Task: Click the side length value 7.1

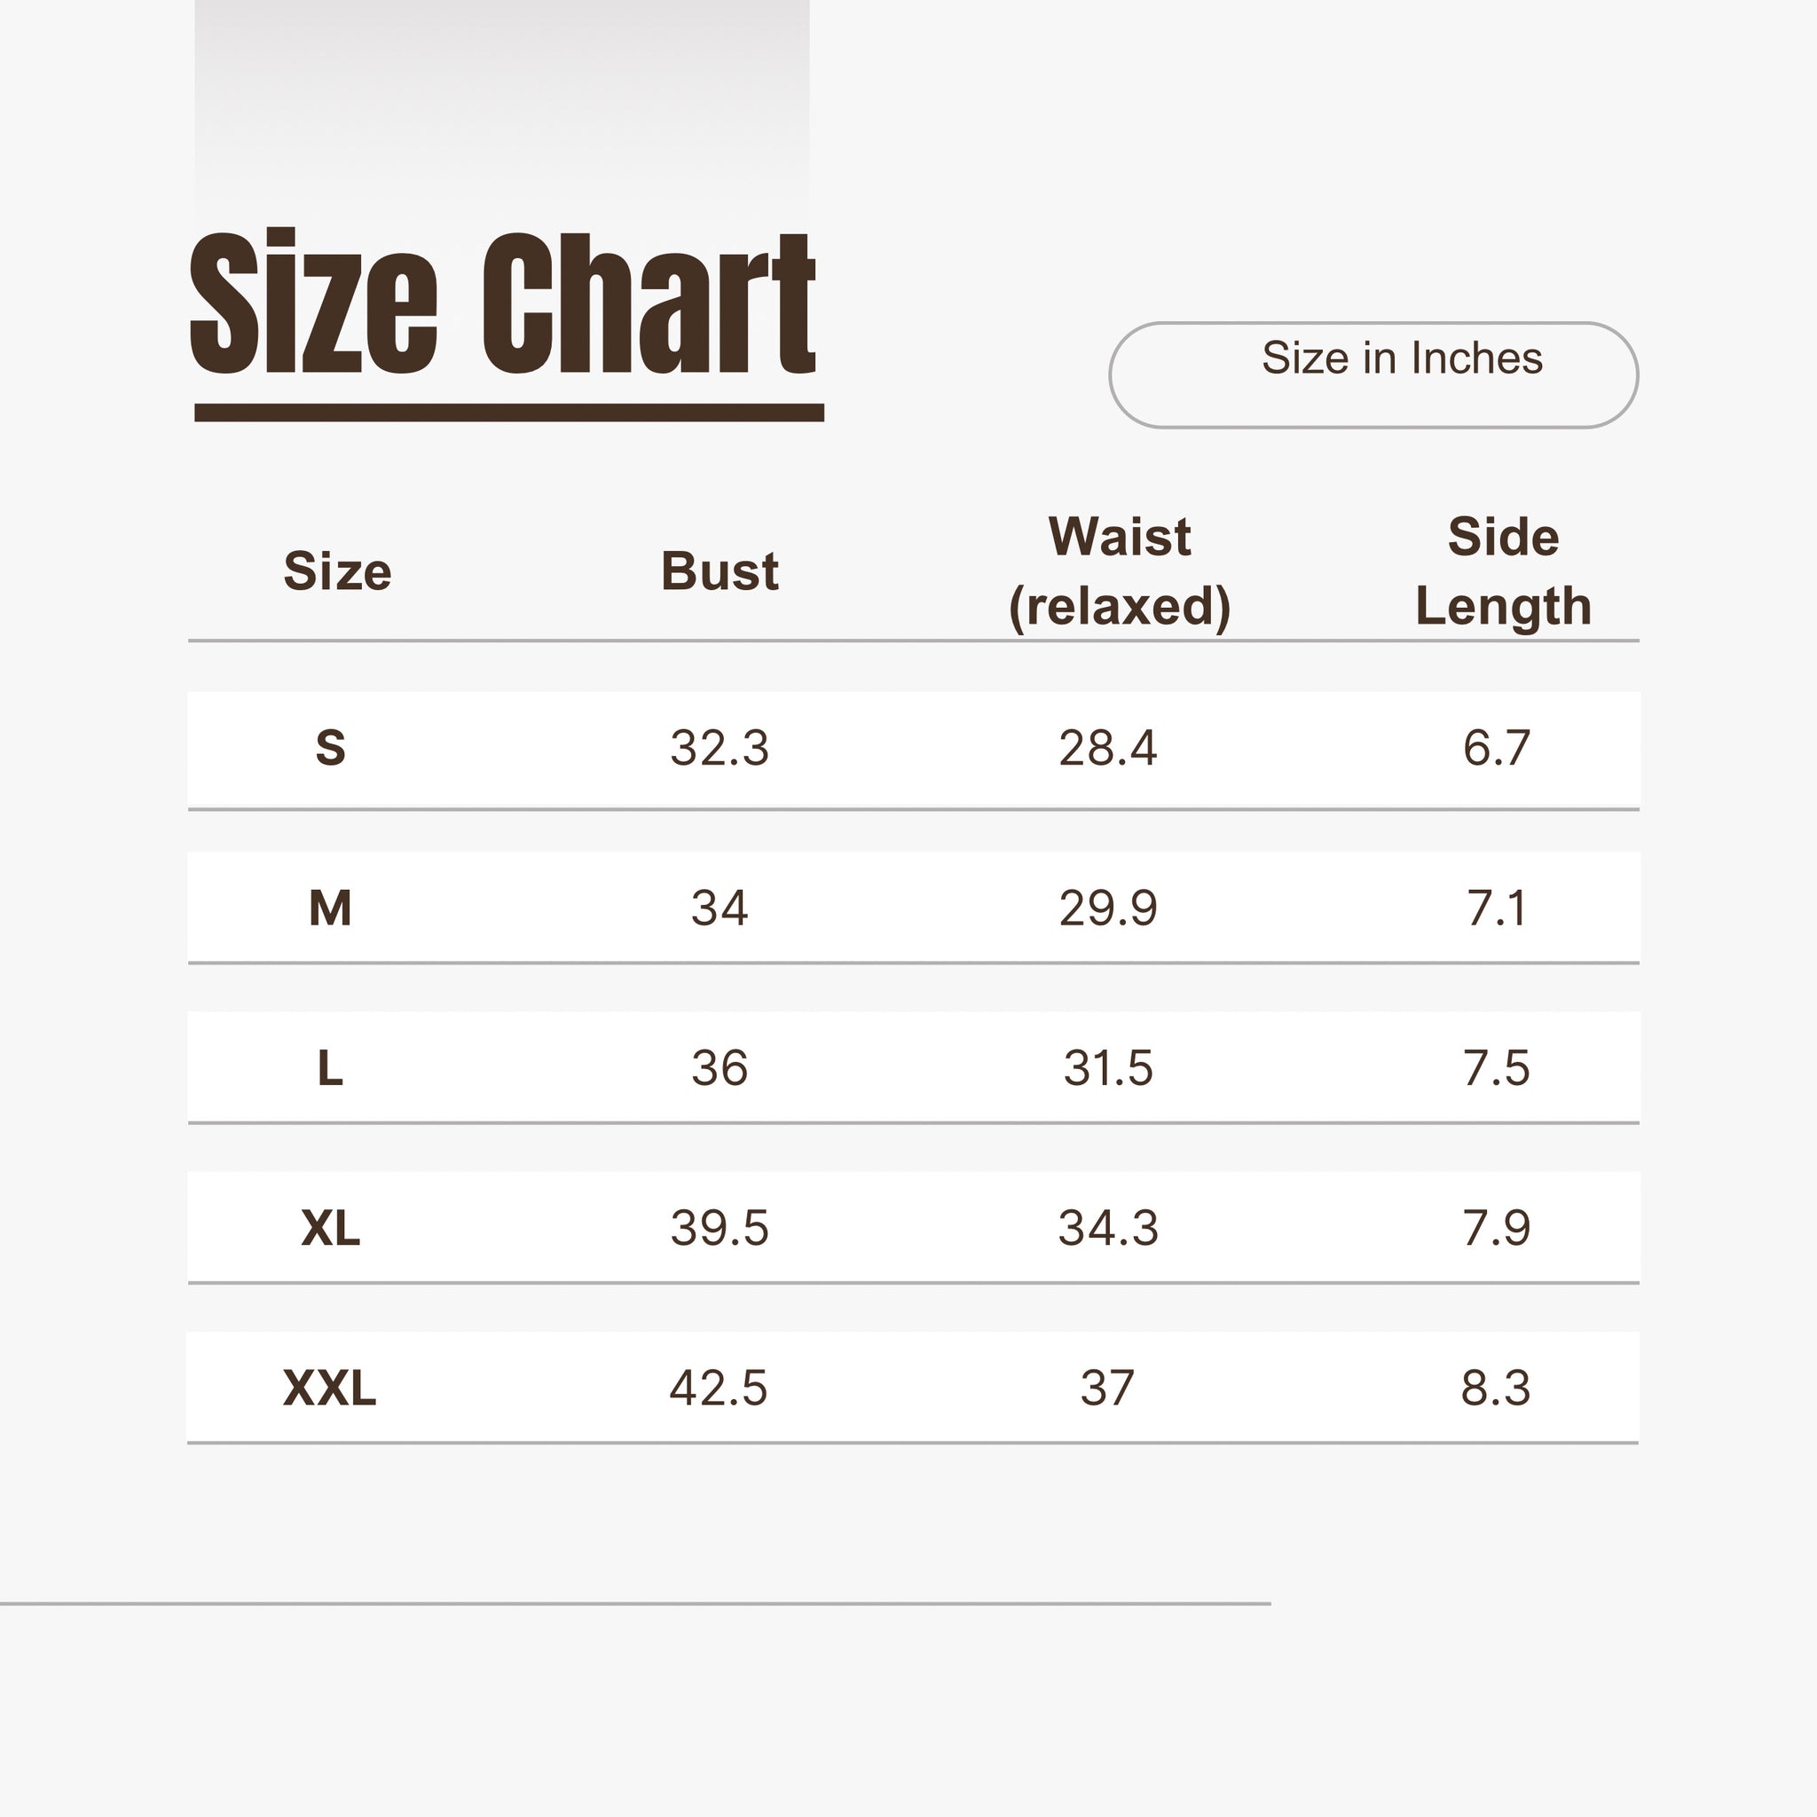Action: tap(1497, 908)
